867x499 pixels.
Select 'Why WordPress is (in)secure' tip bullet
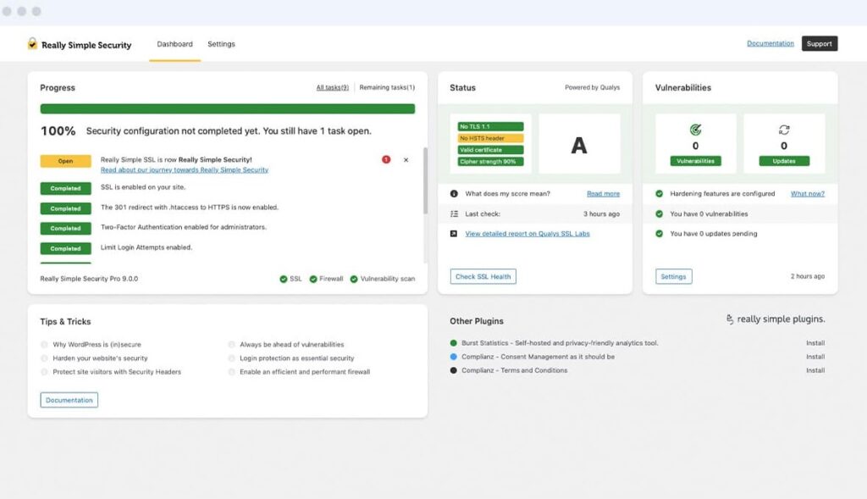pos(44,345)
